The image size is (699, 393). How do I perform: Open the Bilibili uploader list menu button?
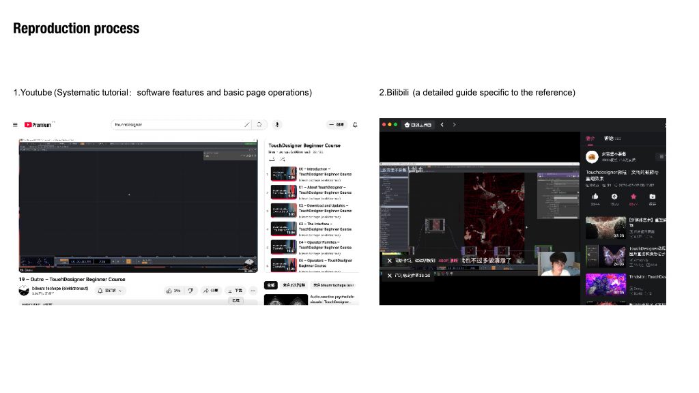tap(661, 156)
